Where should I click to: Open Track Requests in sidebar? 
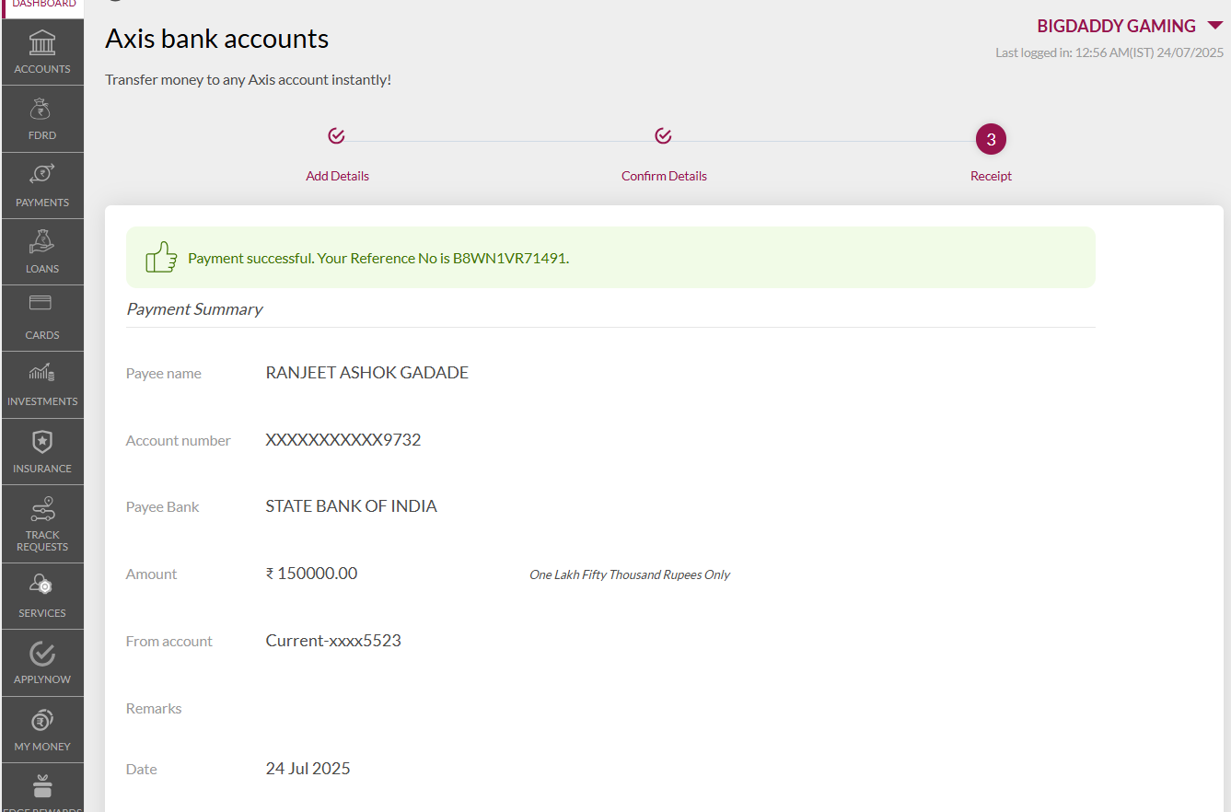point(42,525)
